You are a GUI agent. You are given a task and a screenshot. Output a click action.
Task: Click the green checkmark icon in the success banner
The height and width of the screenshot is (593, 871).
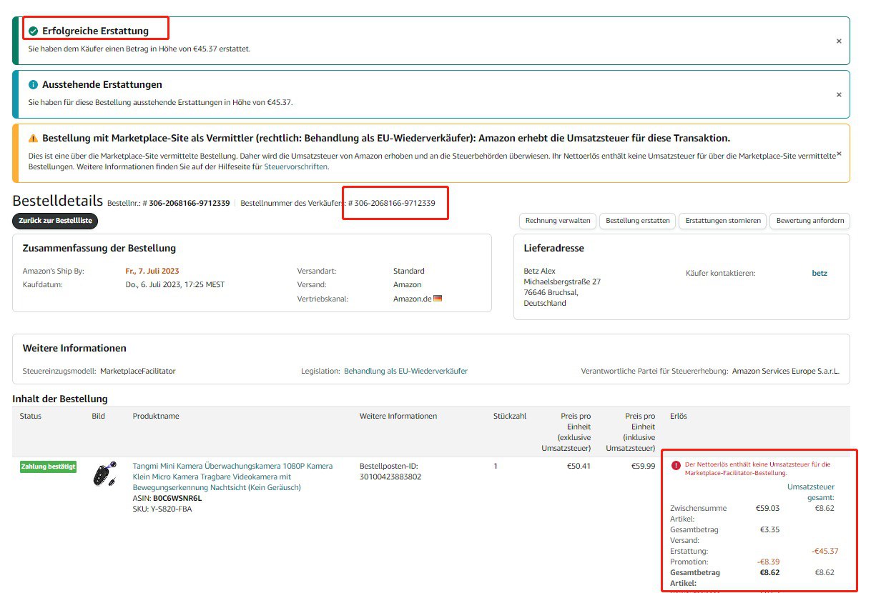34,31
